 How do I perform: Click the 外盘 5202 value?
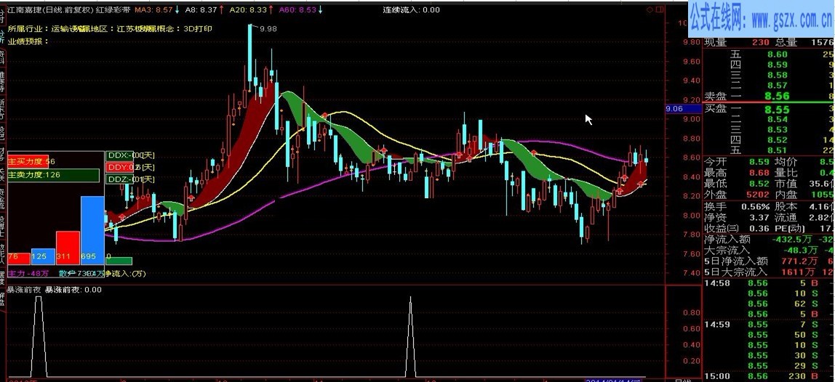(x=757, y=195)
